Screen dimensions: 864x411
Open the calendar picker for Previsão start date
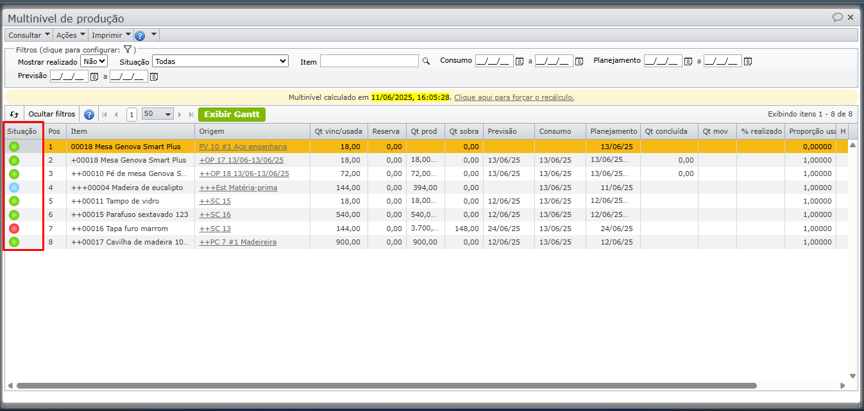[94, 77]
